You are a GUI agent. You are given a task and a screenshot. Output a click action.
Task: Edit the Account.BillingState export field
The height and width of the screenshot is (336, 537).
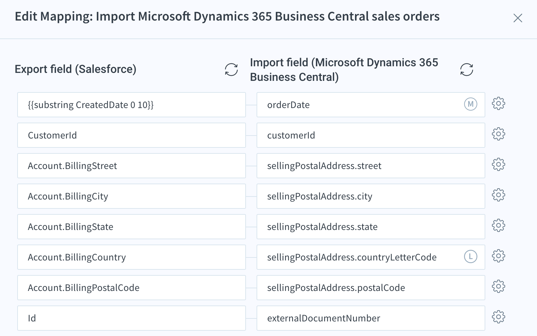[132, 227]
